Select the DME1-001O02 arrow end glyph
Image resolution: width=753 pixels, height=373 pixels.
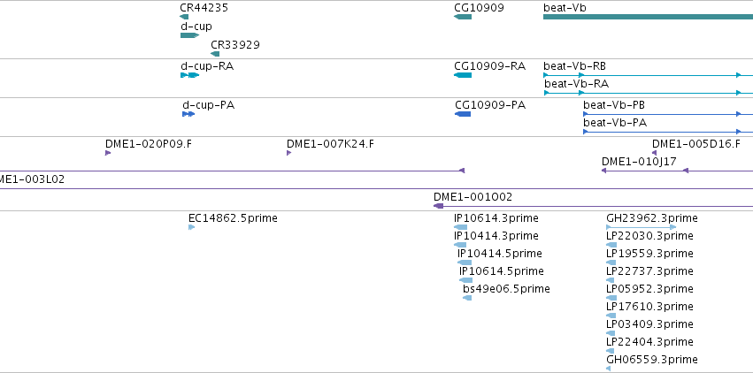pyautogui.click(x=439, y=206)
